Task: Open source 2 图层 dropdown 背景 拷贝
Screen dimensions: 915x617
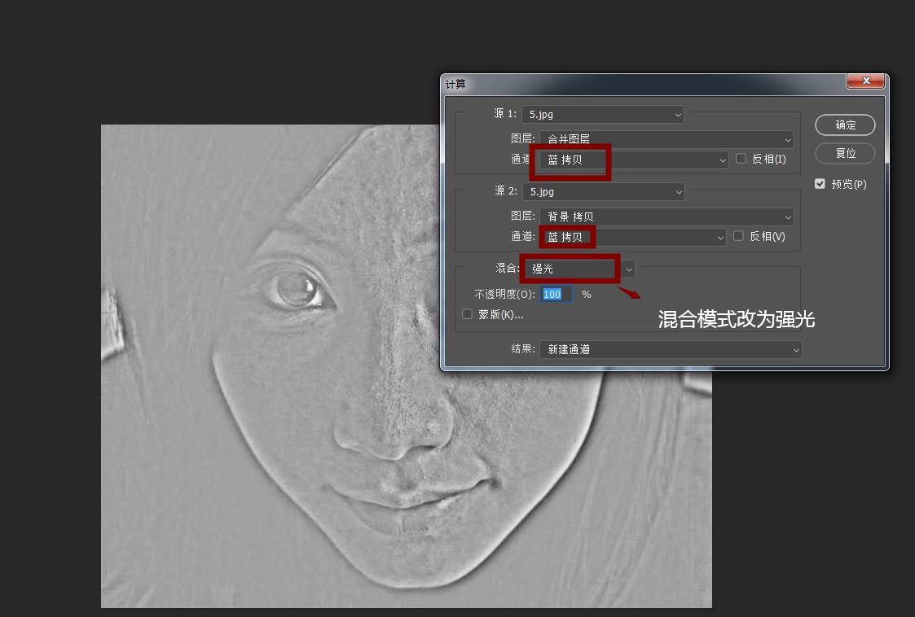Action: [x=667, y=217]
